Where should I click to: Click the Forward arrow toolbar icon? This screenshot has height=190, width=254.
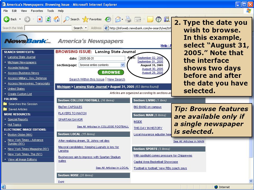(x=27, y=19)
